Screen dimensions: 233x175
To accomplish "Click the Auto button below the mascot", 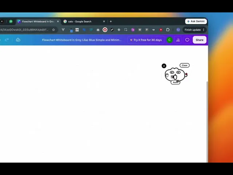I will [175, 82].
